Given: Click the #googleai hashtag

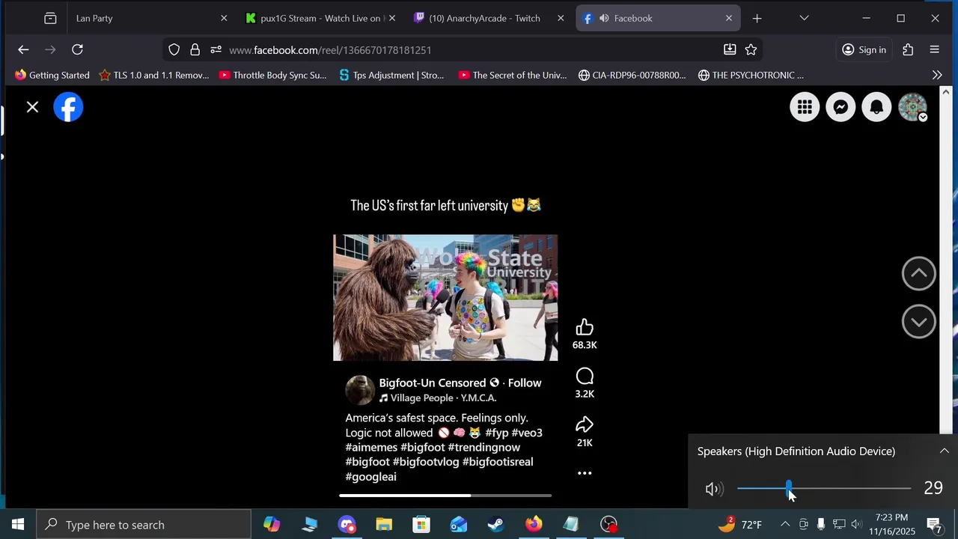Looking at the screenshot, I should [x=370, y=477].
